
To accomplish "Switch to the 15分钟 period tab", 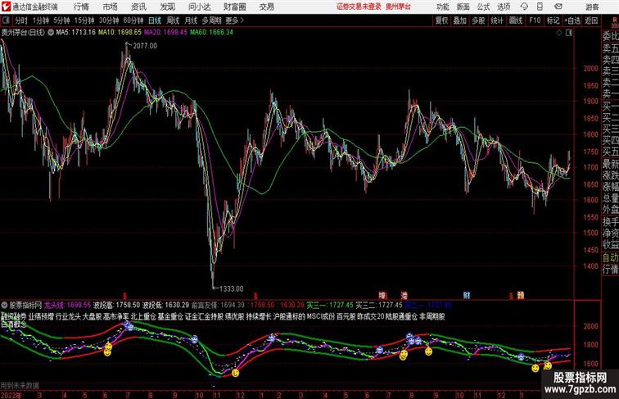I will pos(84,20).
